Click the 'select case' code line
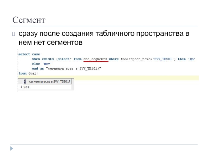Image resolution: width=208 pixels, height=156 pixels. 29,54
